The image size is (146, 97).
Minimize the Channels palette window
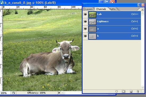pos(139,5)
